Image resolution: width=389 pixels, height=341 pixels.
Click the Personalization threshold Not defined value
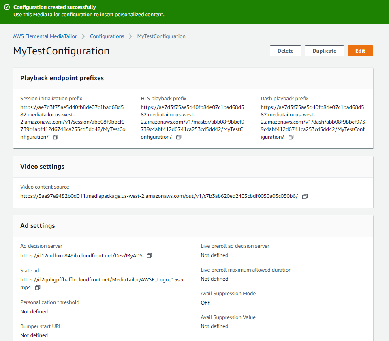(34, 311)
